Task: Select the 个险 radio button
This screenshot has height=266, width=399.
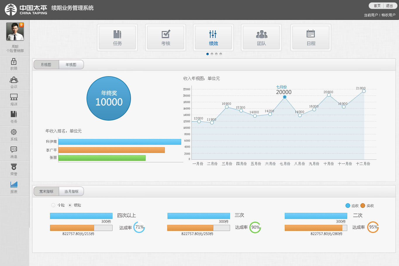Action: click(53, 205)
